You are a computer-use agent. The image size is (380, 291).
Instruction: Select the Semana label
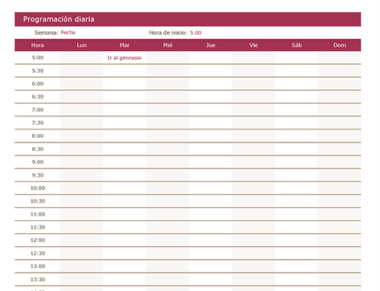[x=47, y=33]
